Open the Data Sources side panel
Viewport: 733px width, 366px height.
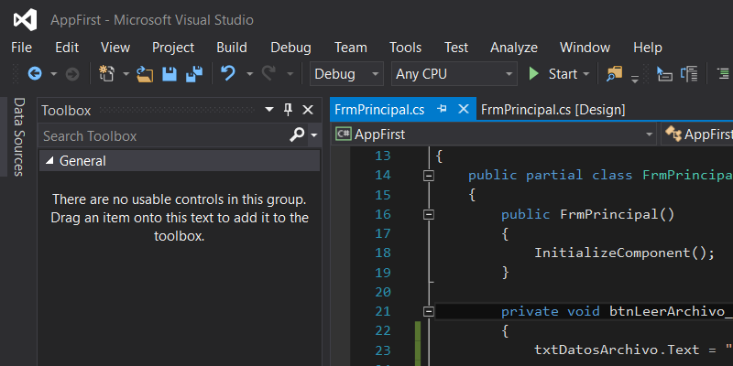(x=17, y=137)
